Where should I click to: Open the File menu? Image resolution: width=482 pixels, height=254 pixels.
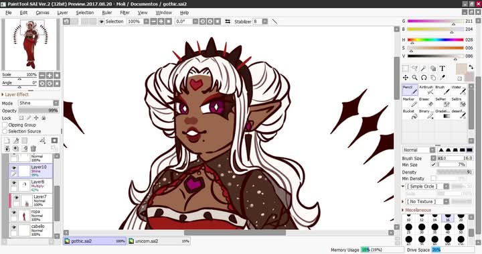pyautogui.click(x=9, y=13)
